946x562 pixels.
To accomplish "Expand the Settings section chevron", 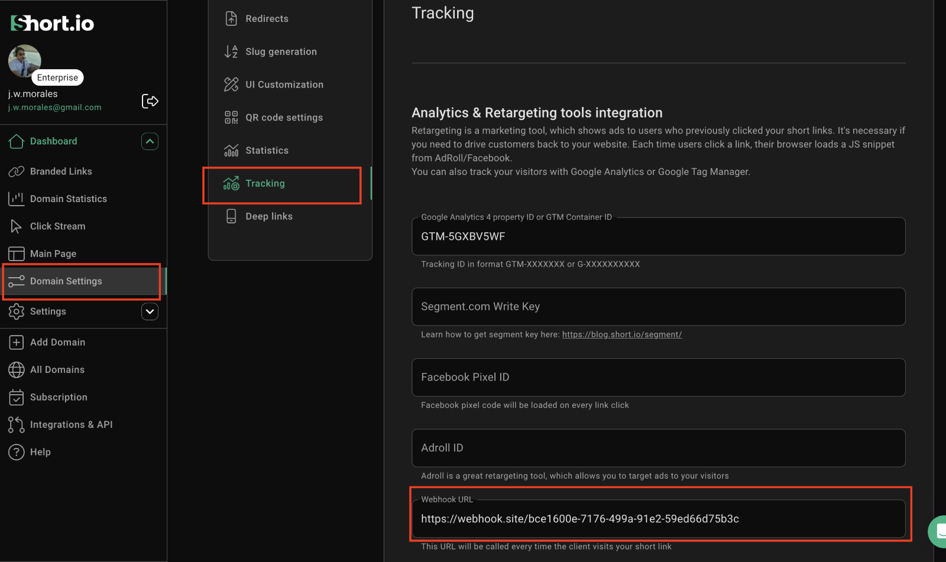I will click(150, 311).
